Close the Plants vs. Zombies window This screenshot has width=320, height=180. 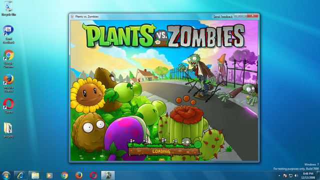click(252, 15)
